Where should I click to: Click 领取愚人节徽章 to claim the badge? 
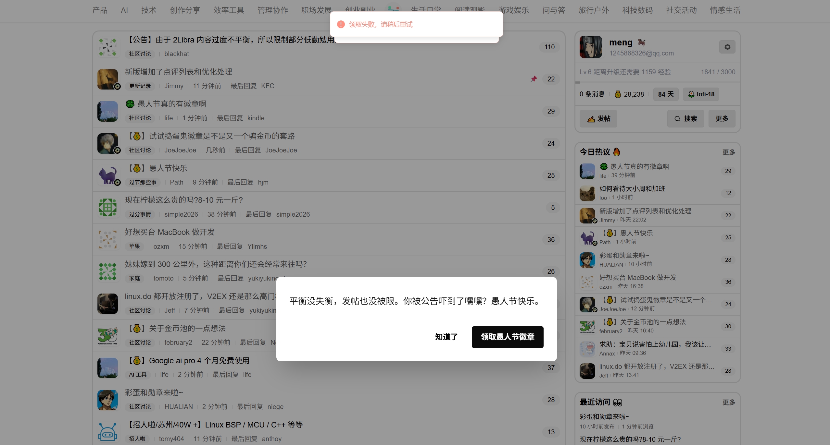click(x=507, y=337)
